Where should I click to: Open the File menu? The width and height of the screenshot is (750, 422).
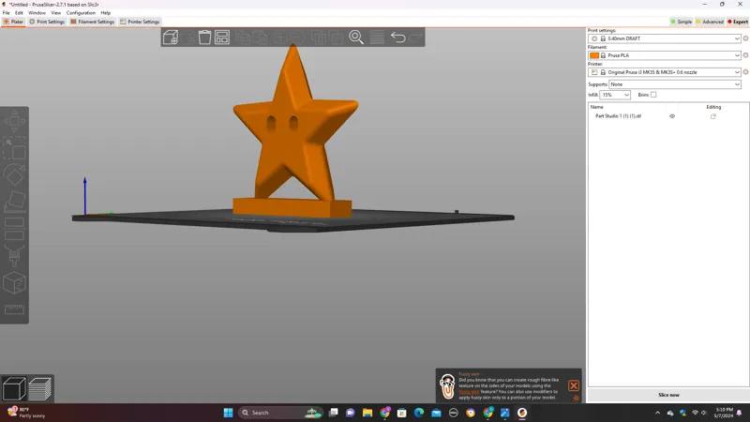[7, 13]
